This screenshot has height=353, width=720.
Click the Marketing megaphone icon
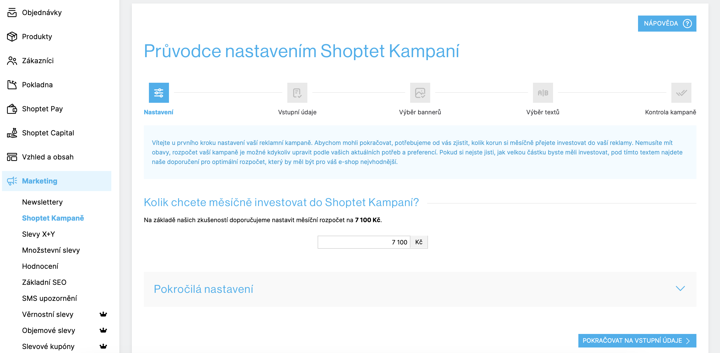(12, 181)
